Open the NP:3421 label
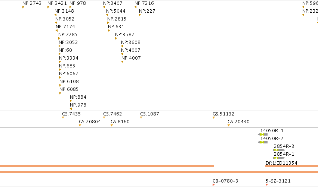 57,3
